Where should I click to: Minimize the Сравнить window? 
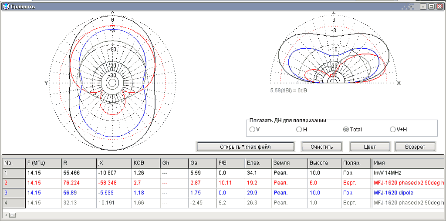tap(424, 7)
